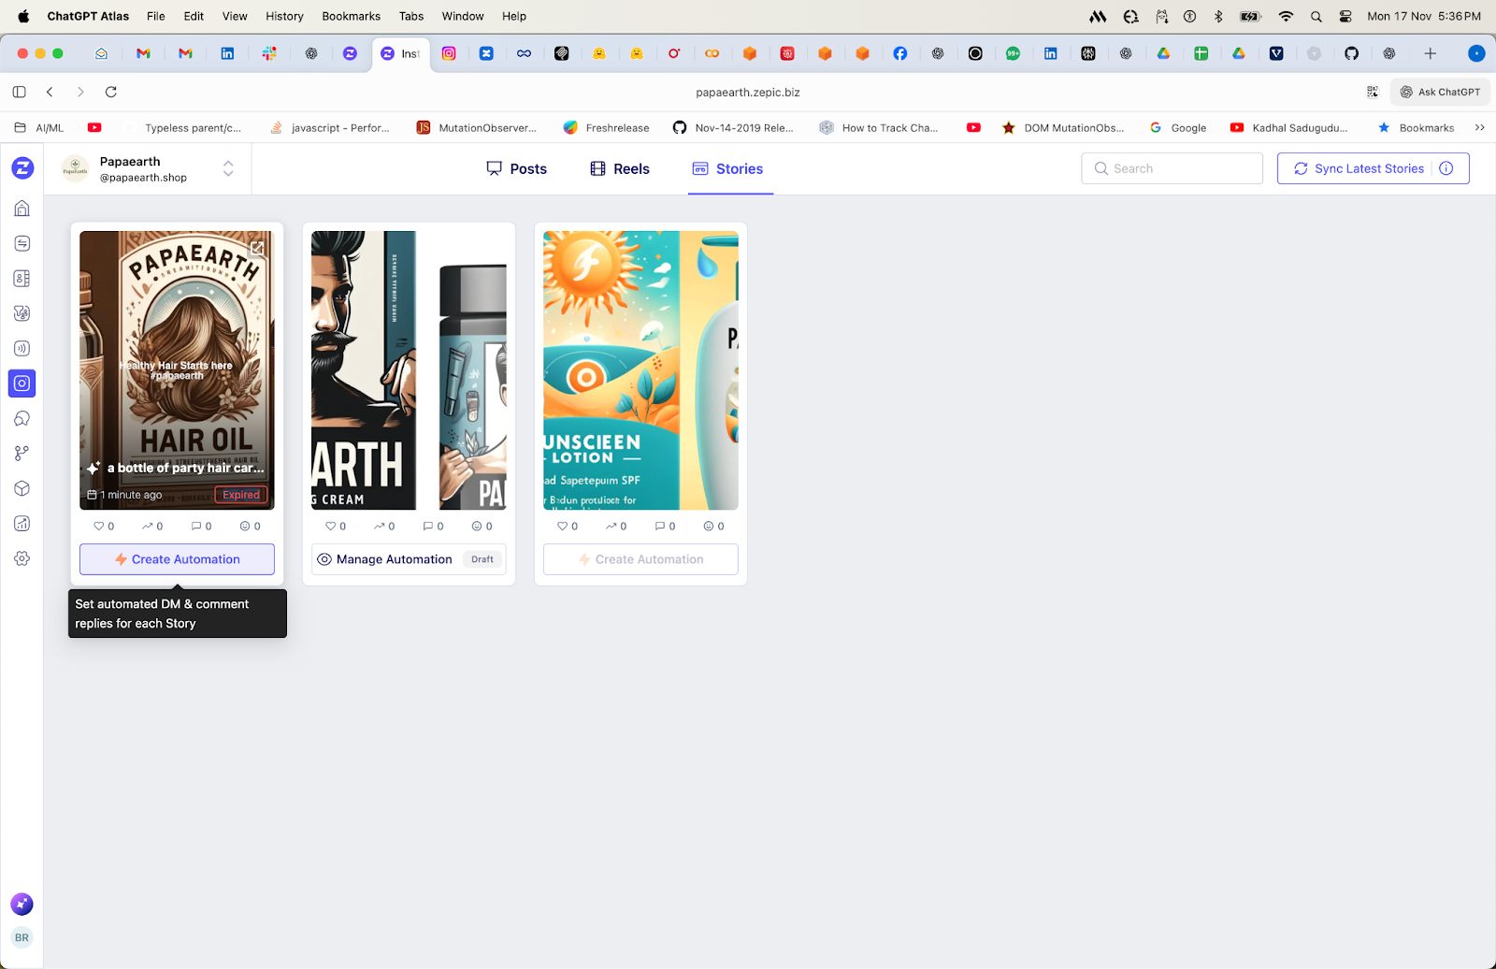Open the shaving cream story thumbnail
The width and height of the screenshot is (1496, 969).
409,370
